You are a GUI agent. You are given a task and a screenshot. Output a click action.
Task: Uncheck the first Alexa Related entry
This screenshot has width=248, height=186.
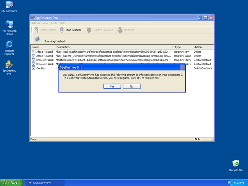(x=34, y=52)
